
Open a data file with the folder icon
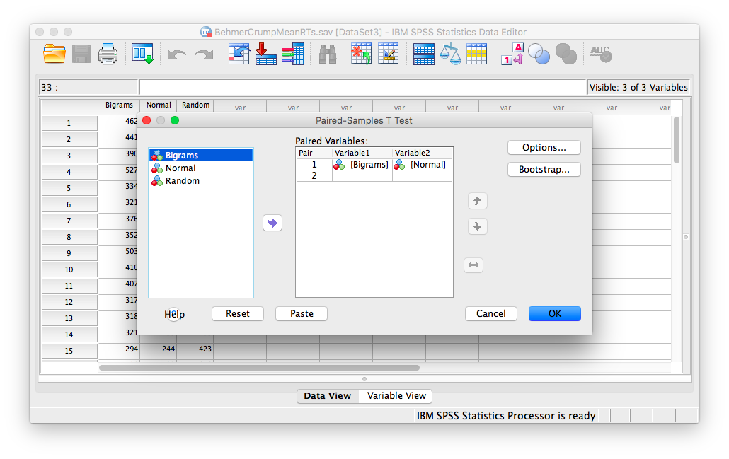click(x=54, y=54)
